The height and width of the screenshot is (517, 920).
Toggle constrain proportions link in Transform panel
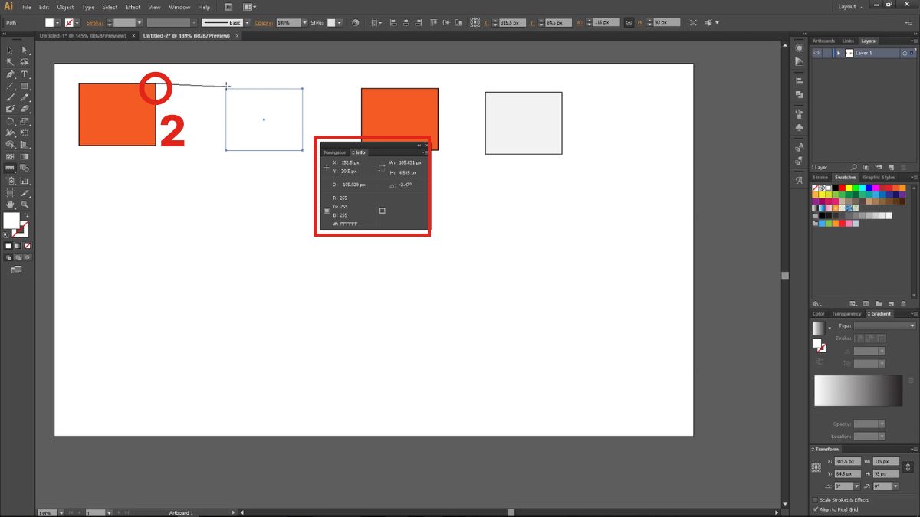pos(909,467)
